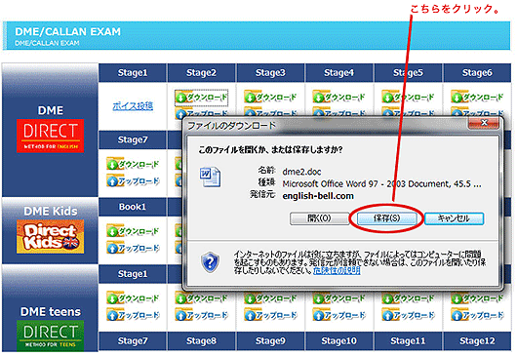
Task: Click DME teens Stage4 download icon
Action: tap(319, 298)
